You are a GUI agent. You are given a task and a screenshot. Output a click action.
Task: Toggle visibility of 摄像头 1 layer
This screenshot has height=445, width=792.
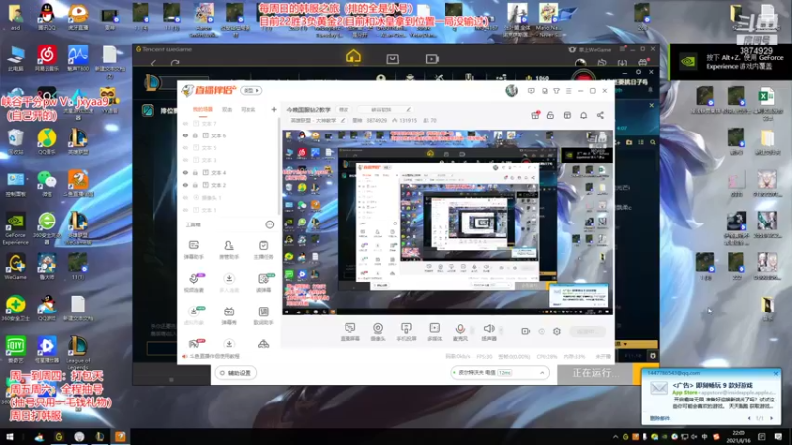point(185,197)
